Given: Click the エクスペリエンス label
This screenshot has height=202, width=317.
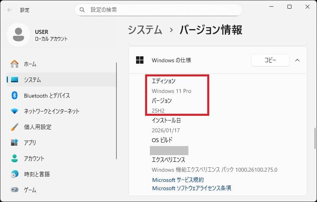Looking at the screenshot, I should point(168,160).
